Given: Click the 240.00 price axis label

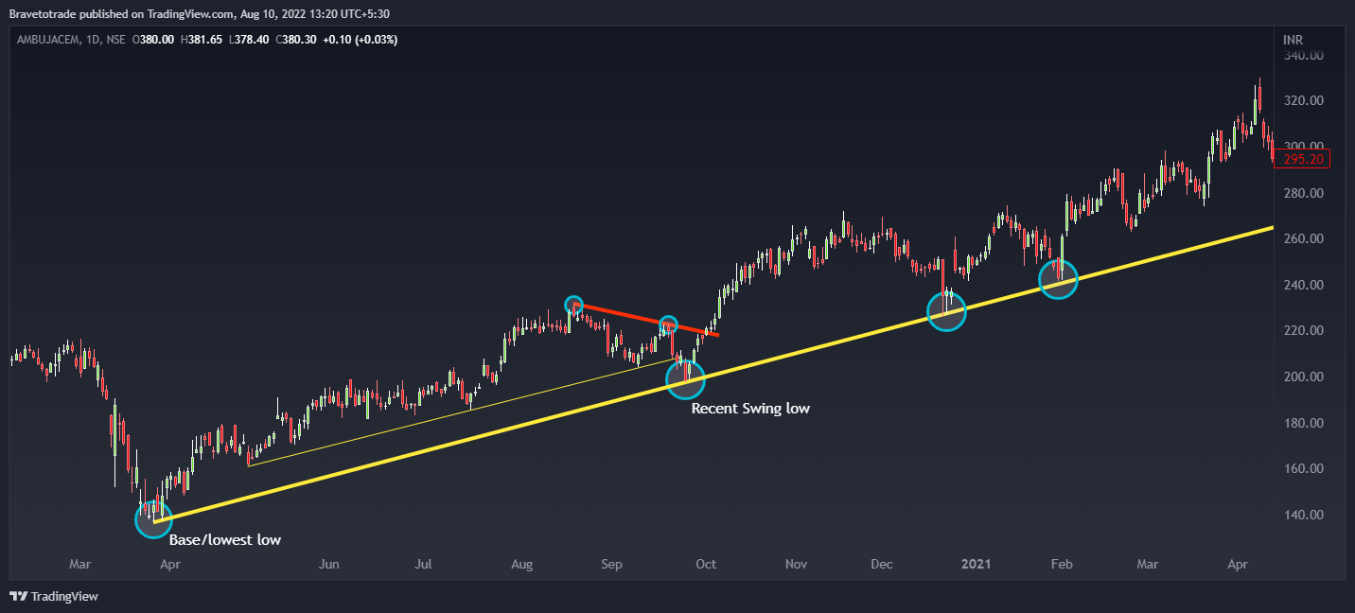Looking at the screenshot, I should [1303, 285].
